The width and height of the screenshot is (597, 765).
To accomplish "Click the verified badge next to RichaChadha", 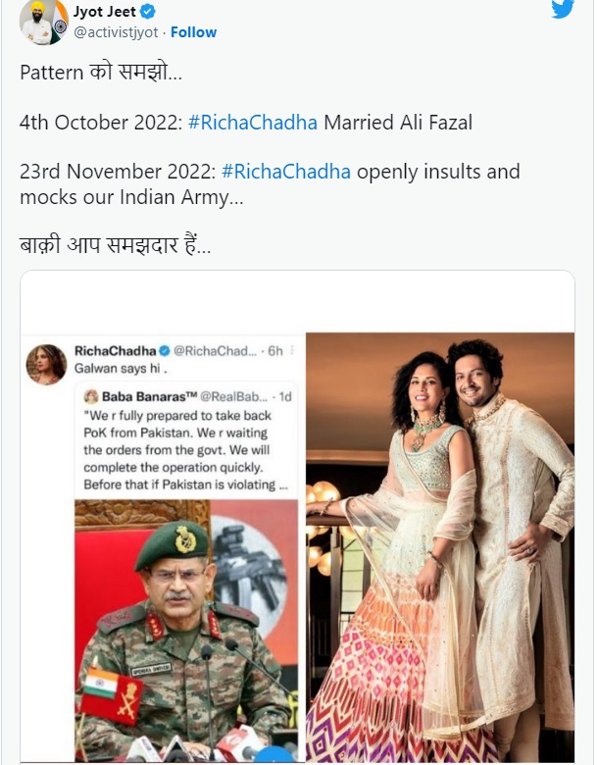I will pos(165,350).
